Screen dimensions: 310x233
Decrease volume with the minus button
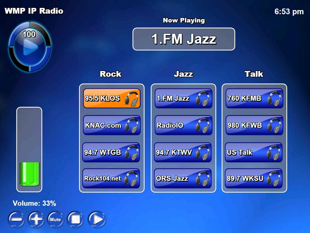[x=16, y=219]
